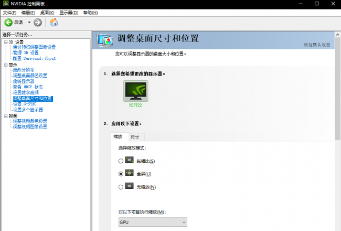Select highlighted 调整桌面尺寸和位置 task
This screenshot has height=231, width=341.
[33, 98]
